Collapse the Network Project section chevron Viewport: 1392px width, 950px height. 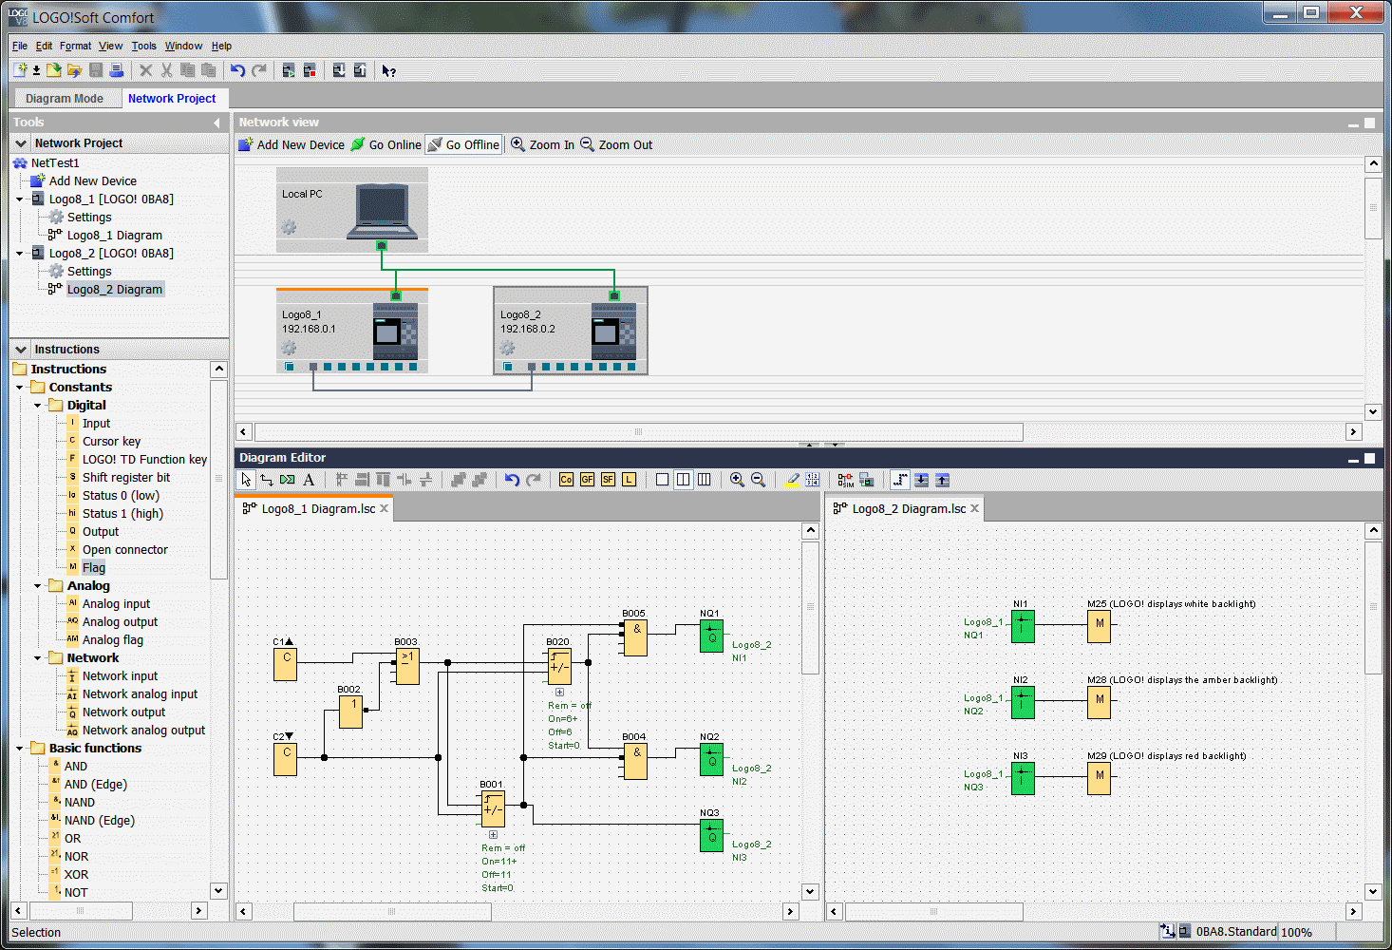coord(21,143)
